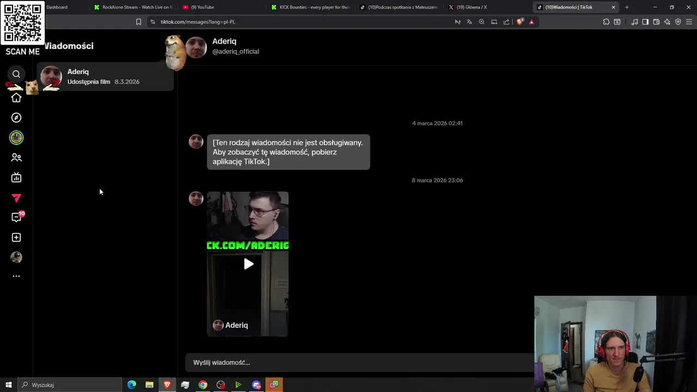Switch to KICK Bounties tab
This screenshot has height=392, width=697.
(310, 7)
